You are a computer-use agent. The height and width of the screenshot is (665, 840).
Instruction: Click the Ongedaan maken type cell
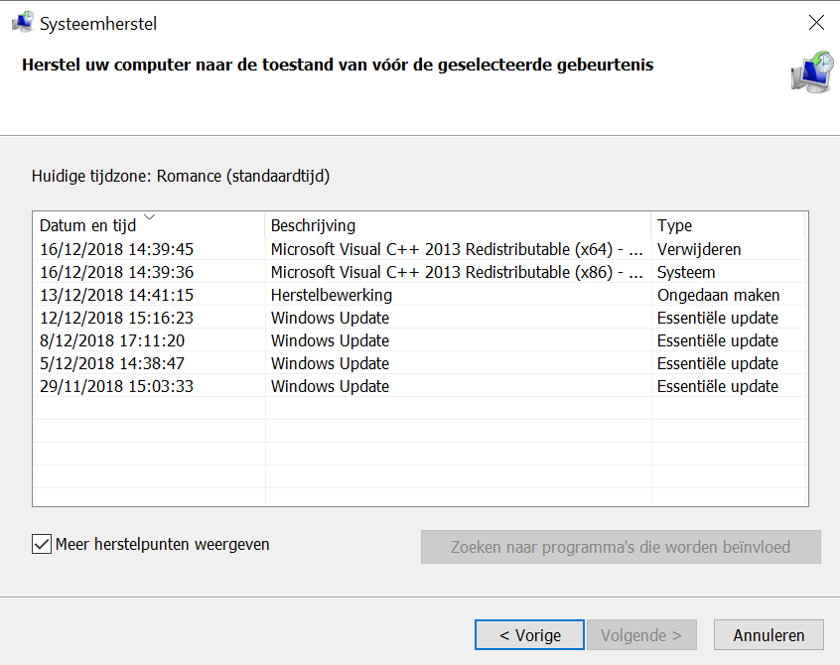point(718,295)
